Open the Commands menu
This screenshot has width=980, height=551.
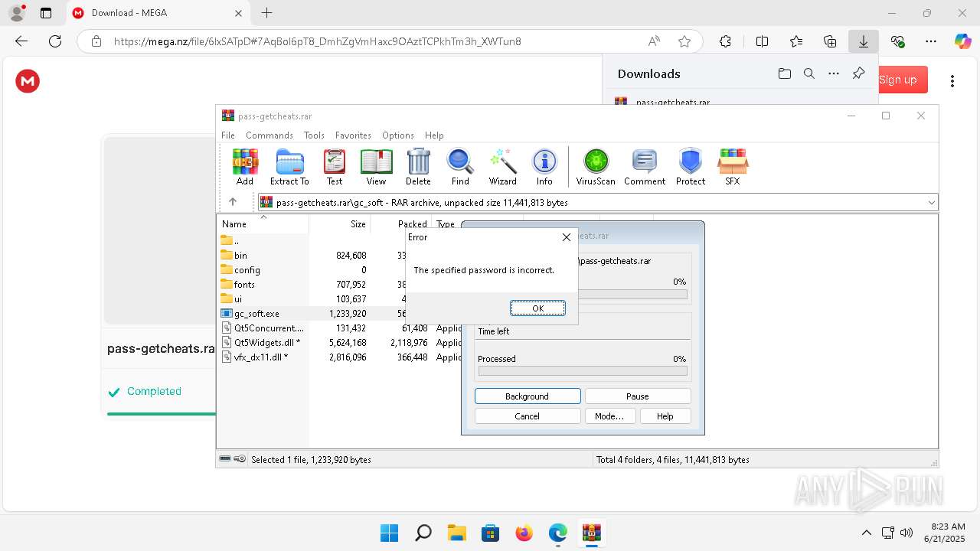pyautogui.click(x=269, y=135)
